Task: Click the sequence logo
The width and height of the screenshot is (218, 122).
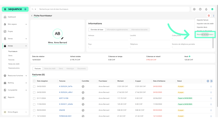Action: [15, 9]
